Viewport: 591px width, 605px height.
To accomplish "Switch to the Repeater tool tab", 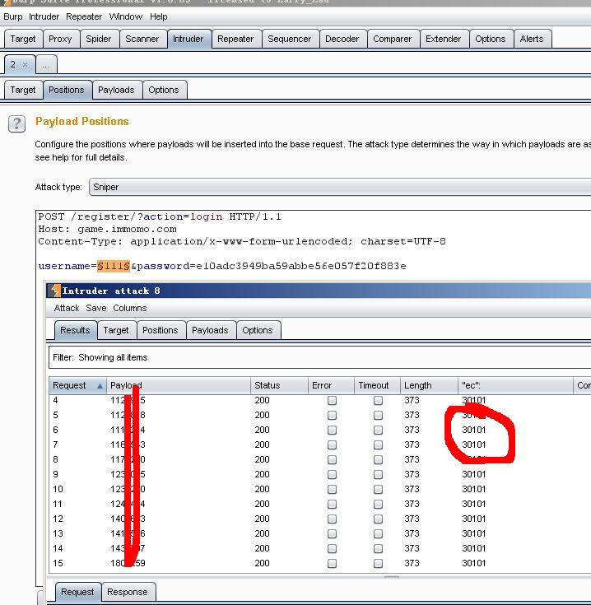I will click(x=235, y=39).
